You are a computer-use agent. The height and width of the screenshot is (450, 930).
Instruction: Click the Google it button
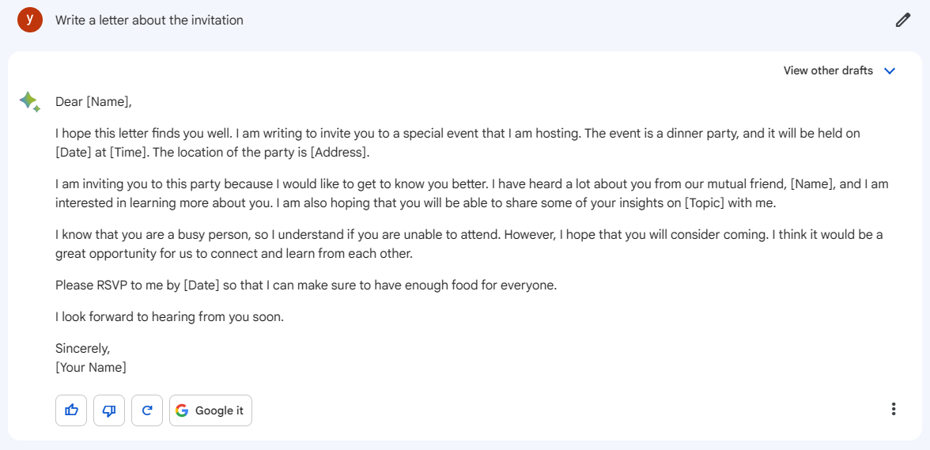pos(210,410)
